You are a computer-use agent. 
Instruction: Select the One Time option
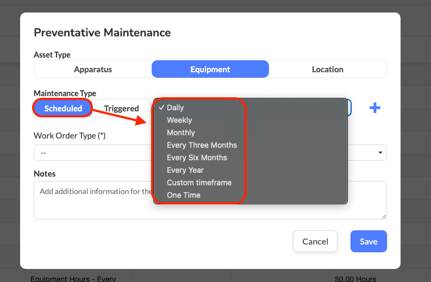(x=183, y=195)
